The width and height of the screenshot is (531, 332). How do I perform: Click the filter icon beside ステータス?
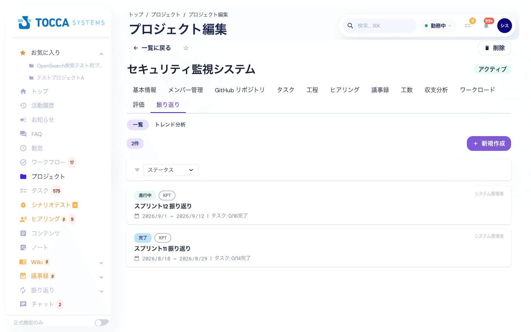tap(137, 170)
